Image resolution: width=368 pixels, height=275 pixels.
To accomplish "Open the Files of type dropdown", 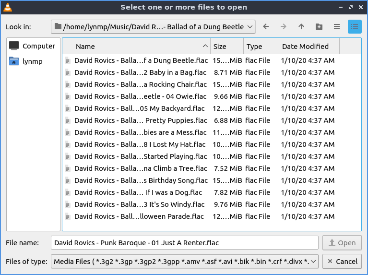I will pos(184,262).
